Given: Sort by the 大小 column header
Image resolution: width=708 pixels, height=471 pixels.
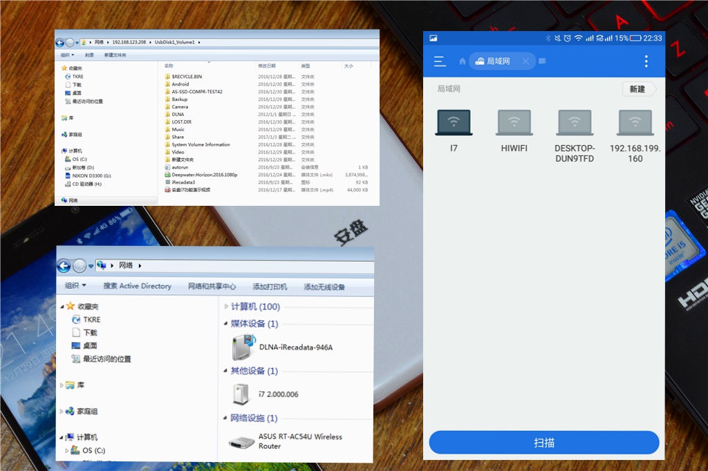Looking at the screenshot, I should [348, 66].
